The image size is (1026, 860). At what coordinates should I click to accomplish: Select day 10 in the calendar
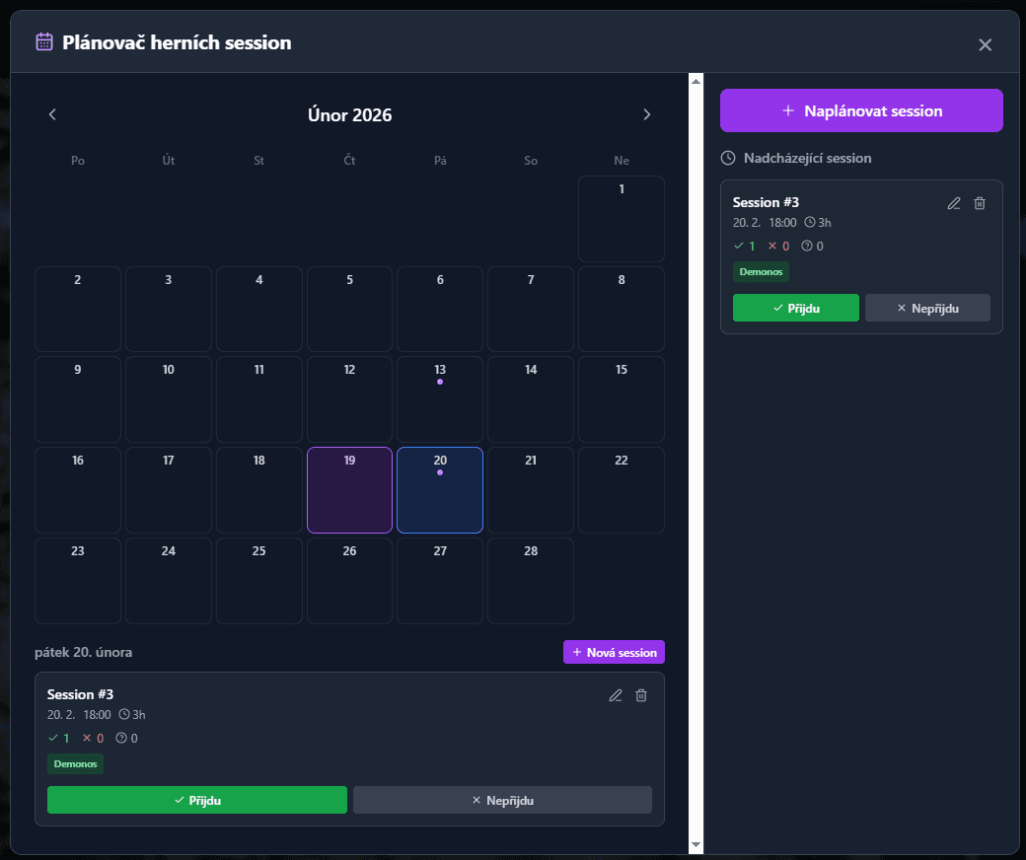[168, 399]
